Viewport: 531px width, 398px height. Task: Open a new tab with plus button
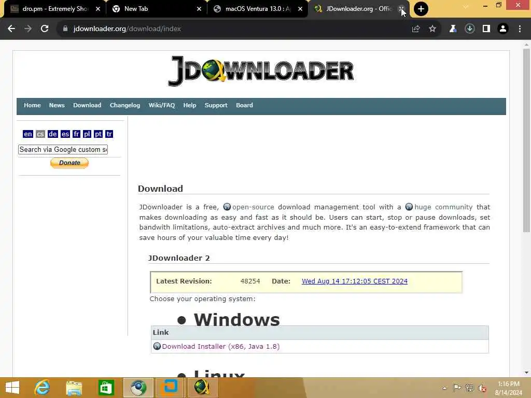tap(421, 9)
